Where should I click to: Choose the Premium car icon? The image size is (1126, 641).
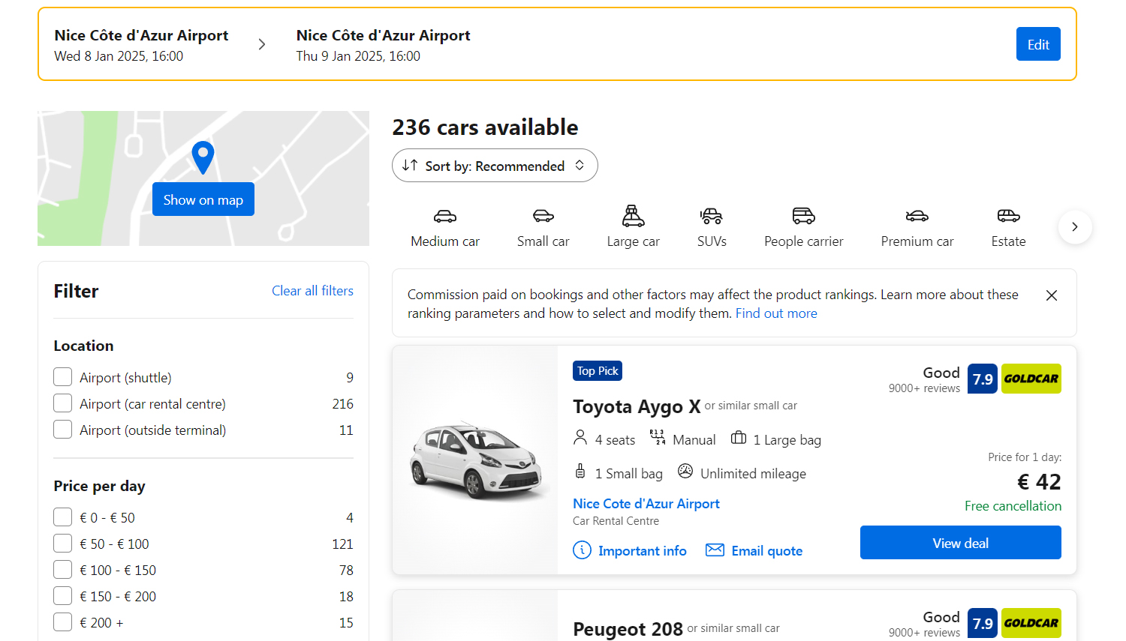(917, 217)
